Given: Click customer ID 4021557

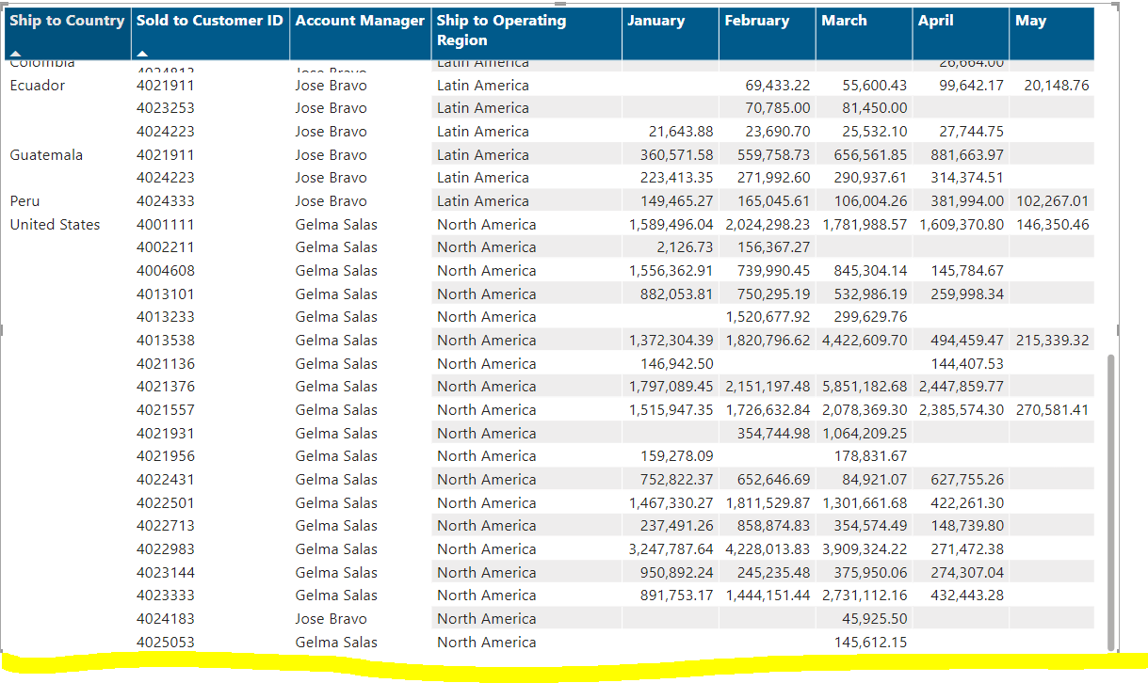Looking at the screenshot, I should click(x=166, y=410).
